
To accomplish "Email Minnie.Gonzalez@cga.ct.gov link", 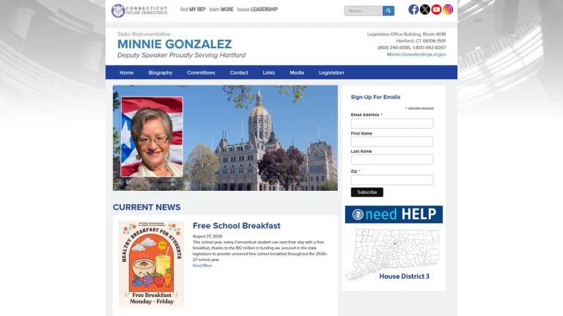I will tap(416, 54).
